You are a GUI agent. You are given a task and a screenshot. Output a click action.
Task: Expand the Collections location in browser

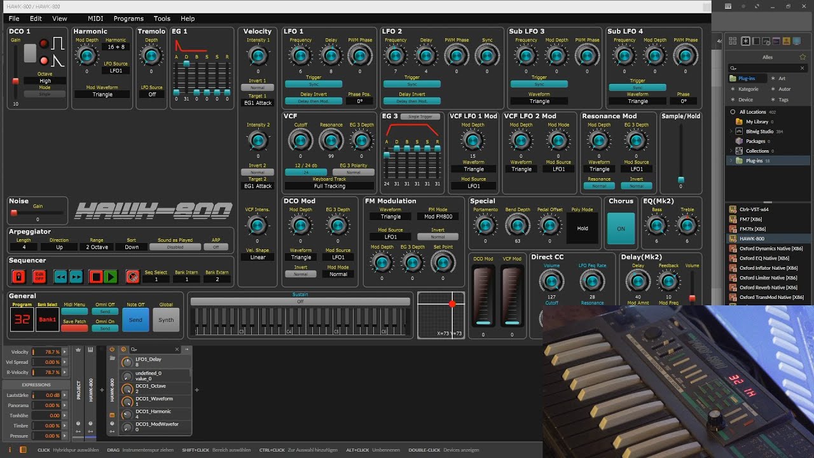(x=732, y=151)
